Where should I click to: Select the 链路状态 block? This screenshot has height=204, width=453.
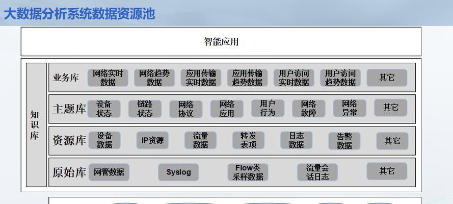tap(145, 109)
